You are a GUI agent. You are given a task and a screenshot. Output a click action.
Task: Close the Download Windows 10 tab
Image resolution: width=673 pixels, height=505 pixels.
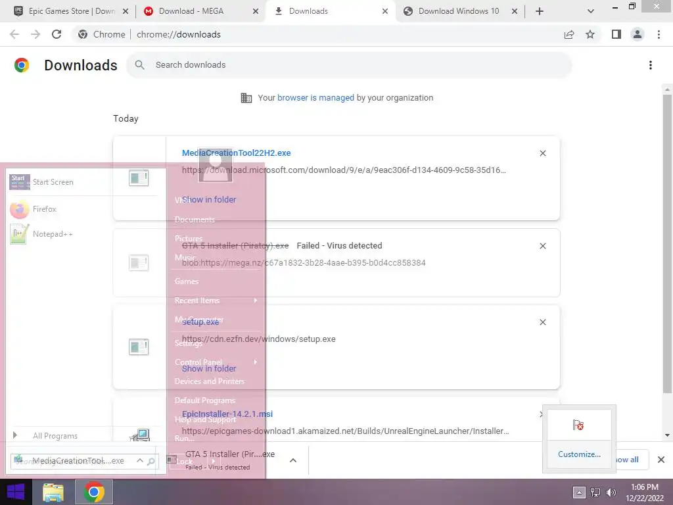pyautogui.click(x=514, y=11)
